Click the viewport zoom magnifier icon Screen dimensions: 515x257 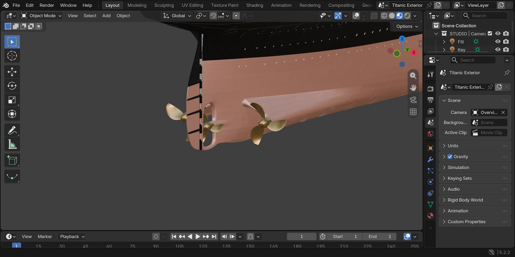point(413,75)
